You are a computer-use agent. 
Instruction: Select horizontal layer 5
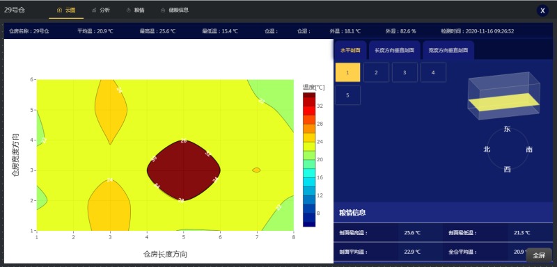[x=347, y=95]
